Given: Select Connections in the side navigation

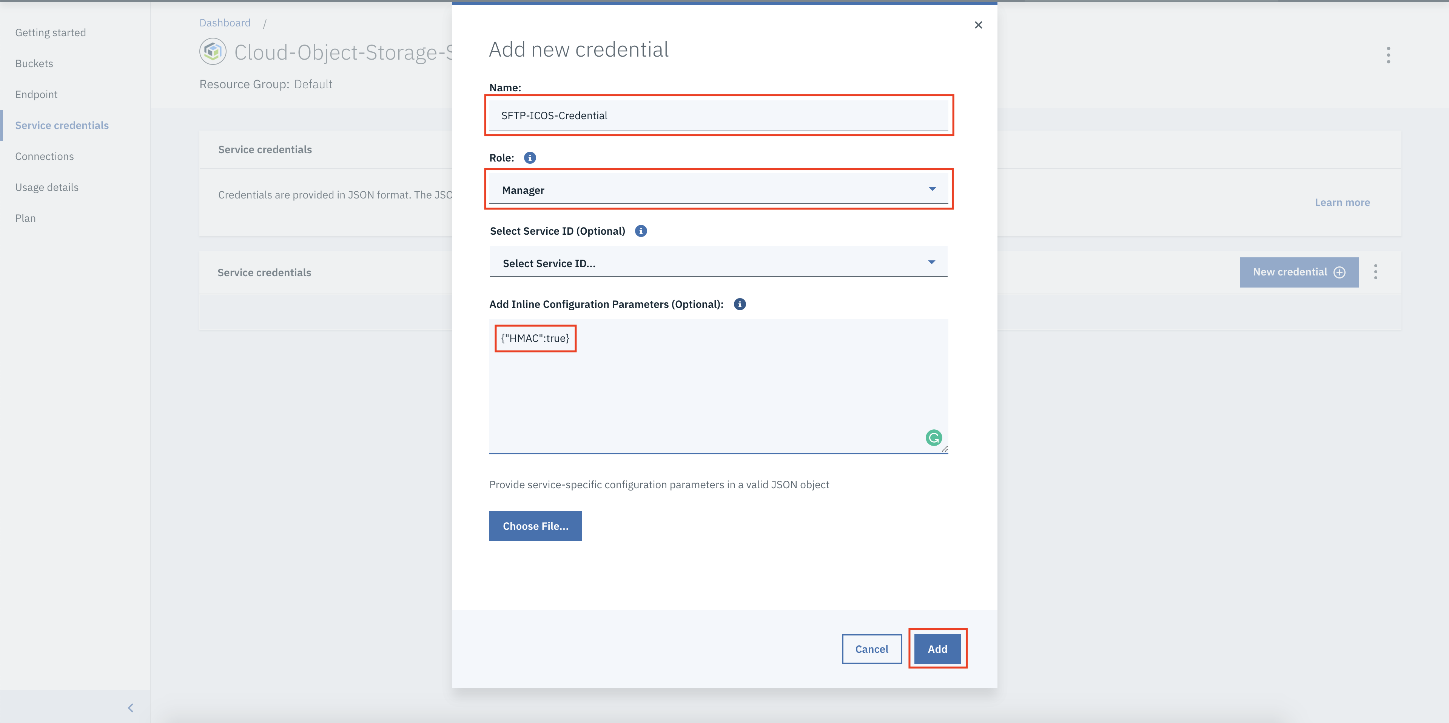Looking at the screenshot, I should coord(45,156).
